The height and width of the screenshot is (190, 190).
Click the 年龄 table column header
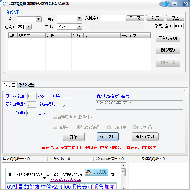[77, 35]
